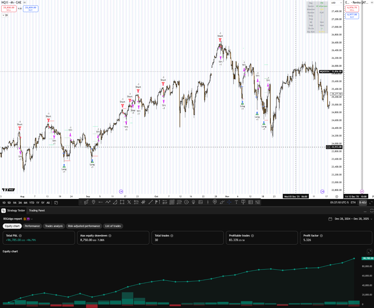
Task: Switch to the Trading Panel tab
Action: [37, 211]
